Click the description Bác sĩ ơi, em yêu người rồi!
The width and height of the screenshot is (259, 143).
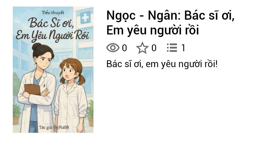click(162, 64)
